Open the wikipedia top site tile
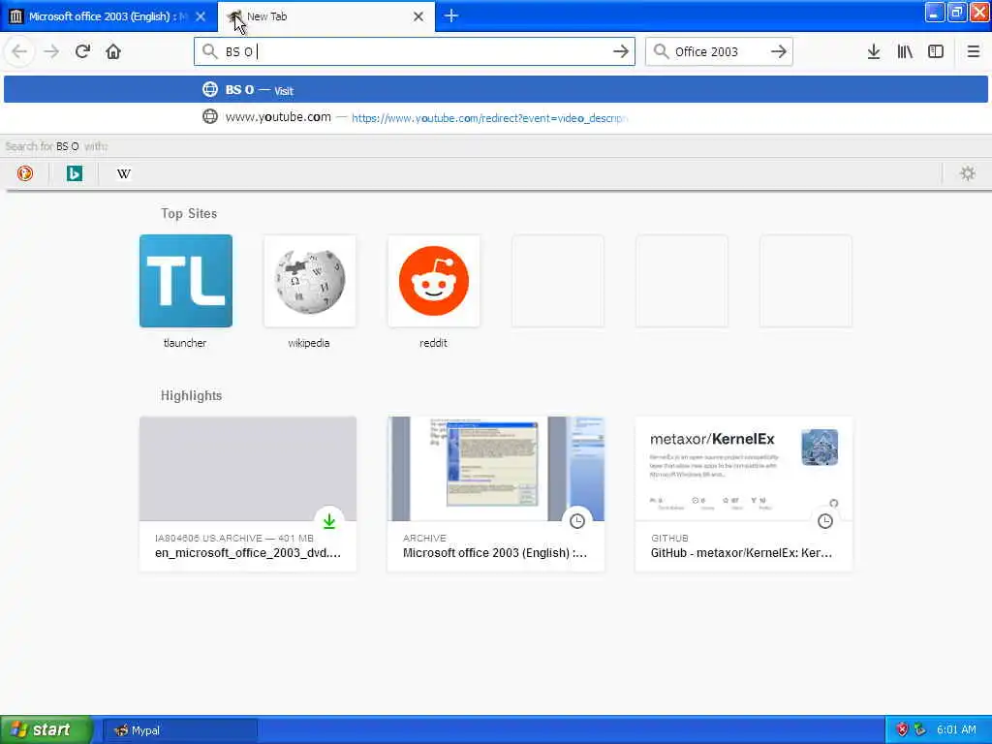This screenshot has height=744, width=992. click(309, 281)
